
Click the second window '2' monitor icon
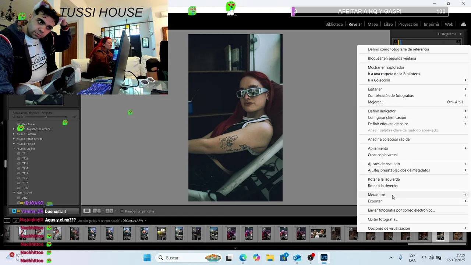point(15,220)
